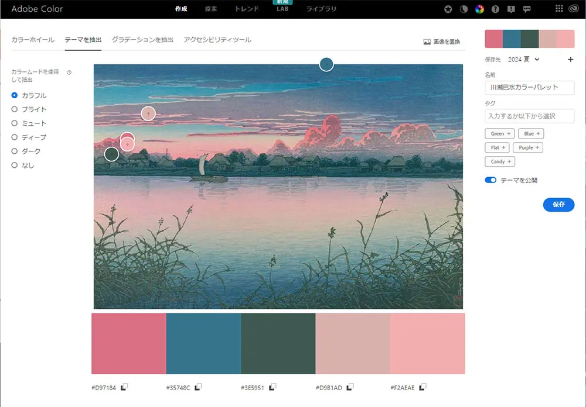
Task: Open the Creative Cloud icon
Action: pyautogui.click(x=574, y=9)
